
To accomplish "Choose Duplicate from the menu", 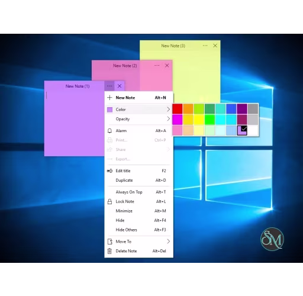I will pyautogui.click(x=138, y=180).
